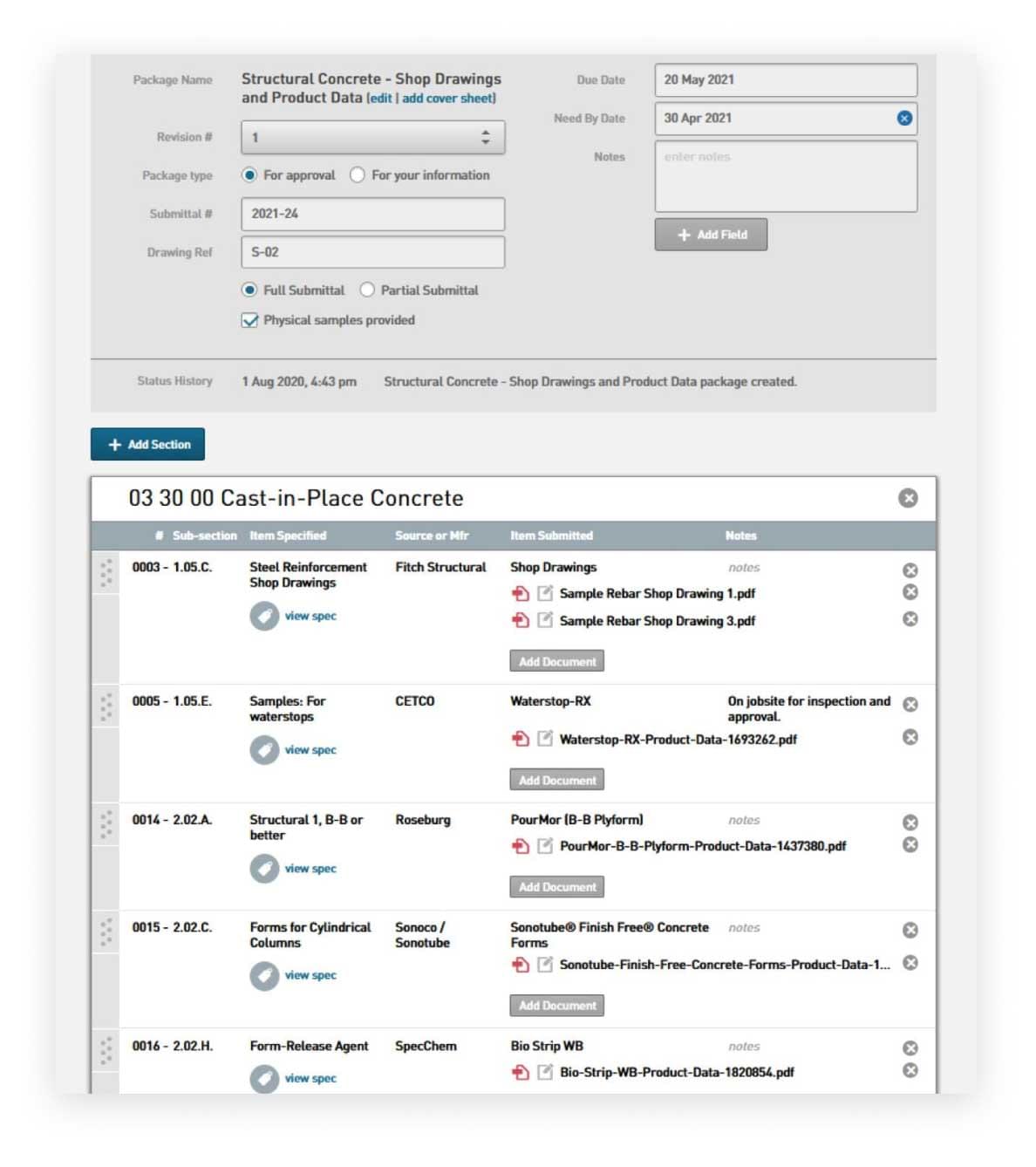Click edit icon beside Waterstop-RX-Product-Data pdf
1036x1167 pixels.
click(545, 739)
